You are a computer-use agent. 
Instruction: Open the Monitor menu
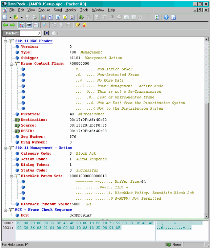pos(71,10)
